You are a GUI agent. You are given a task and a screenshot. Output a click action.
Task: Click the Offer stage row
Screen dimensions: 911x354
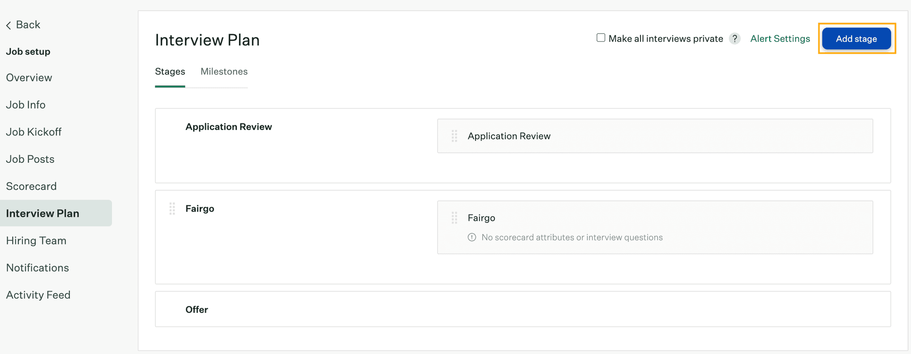click(522, 309)
